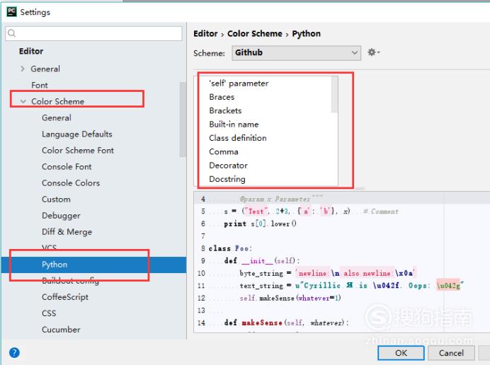Select Brackets in the element list

point(225,111)
